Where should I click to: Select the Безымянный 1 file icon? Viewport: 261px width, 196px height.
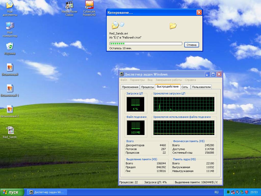point(10,91)
